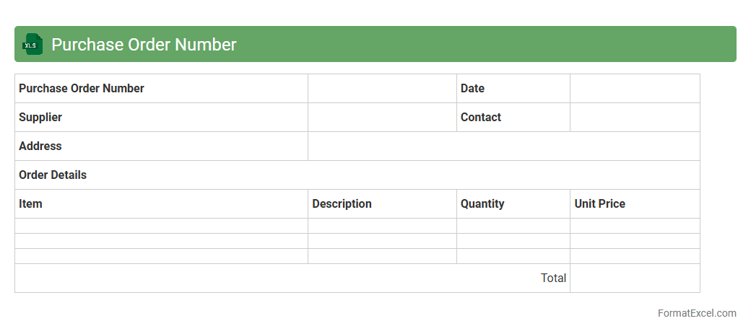Select the blank Address value cell
The height and width of the screenshot is (334, 751).
coord(503,146)
